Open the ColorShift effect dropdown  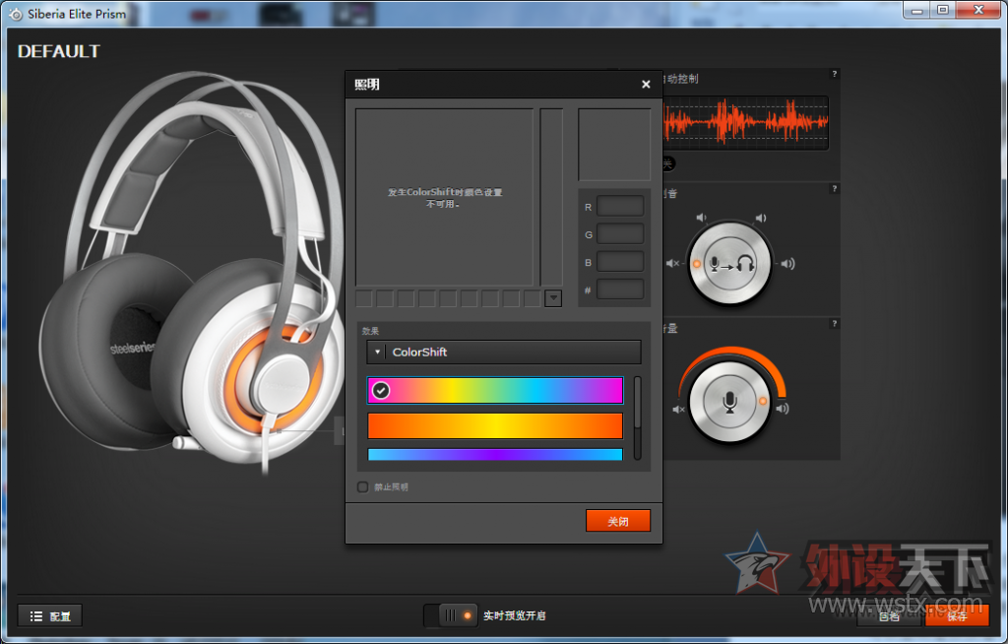click(504, 352)
